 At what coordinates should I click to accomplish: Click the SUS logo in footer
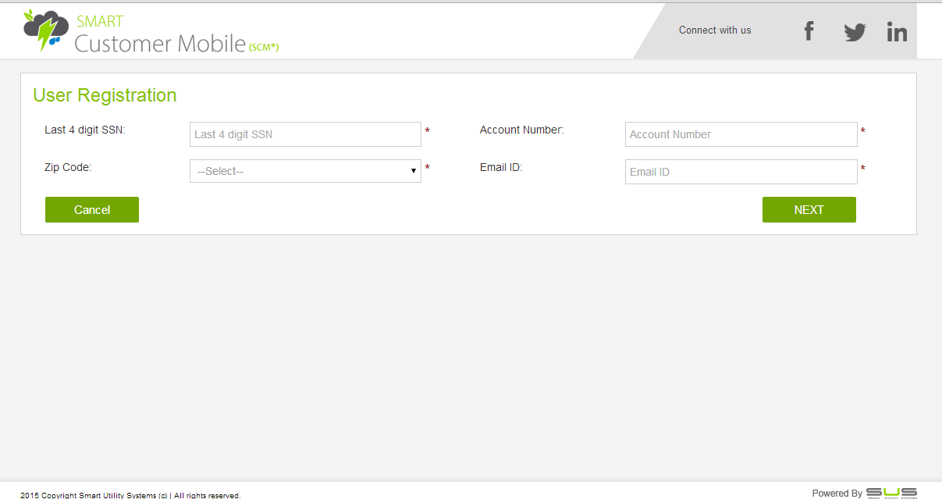[x=890, y=493]
